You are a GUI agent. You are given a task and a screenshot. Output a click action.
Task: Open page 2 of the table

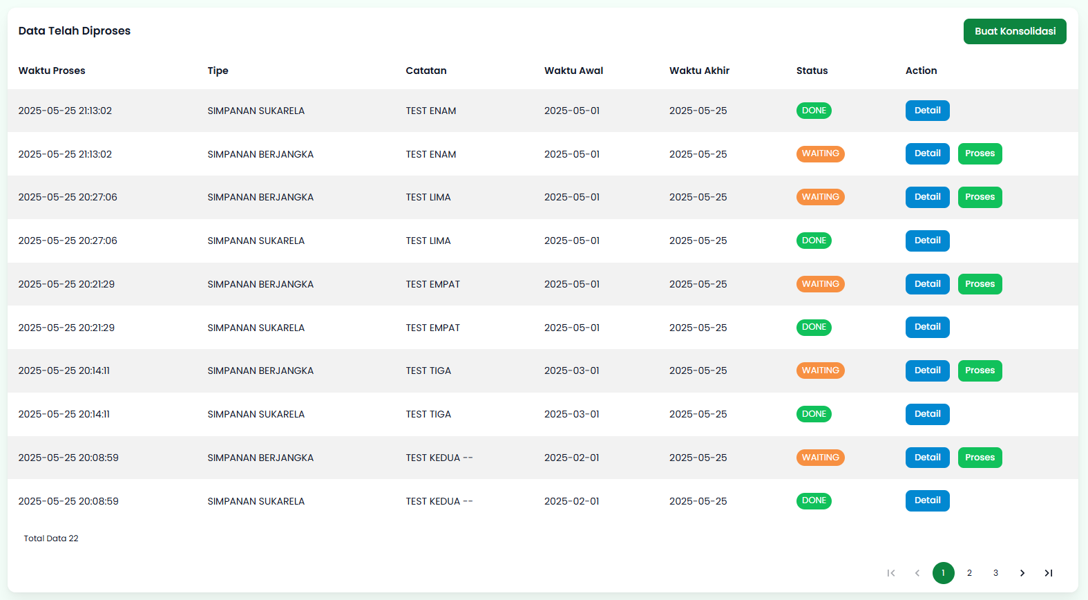[x=969, y=573]
